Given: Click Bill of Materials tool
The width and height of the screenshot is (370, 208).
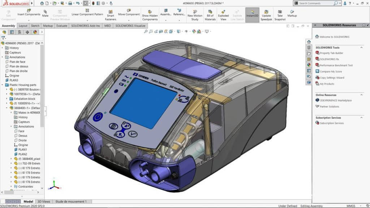Looking at the screenshot, I should pos(210,15).
